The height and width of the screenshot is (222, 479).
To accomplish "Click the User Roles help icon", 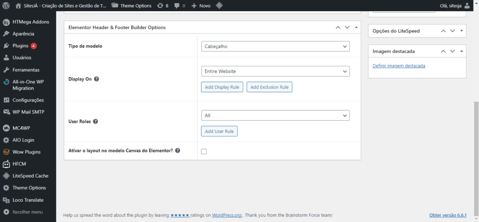I will (x=95, y=122).
